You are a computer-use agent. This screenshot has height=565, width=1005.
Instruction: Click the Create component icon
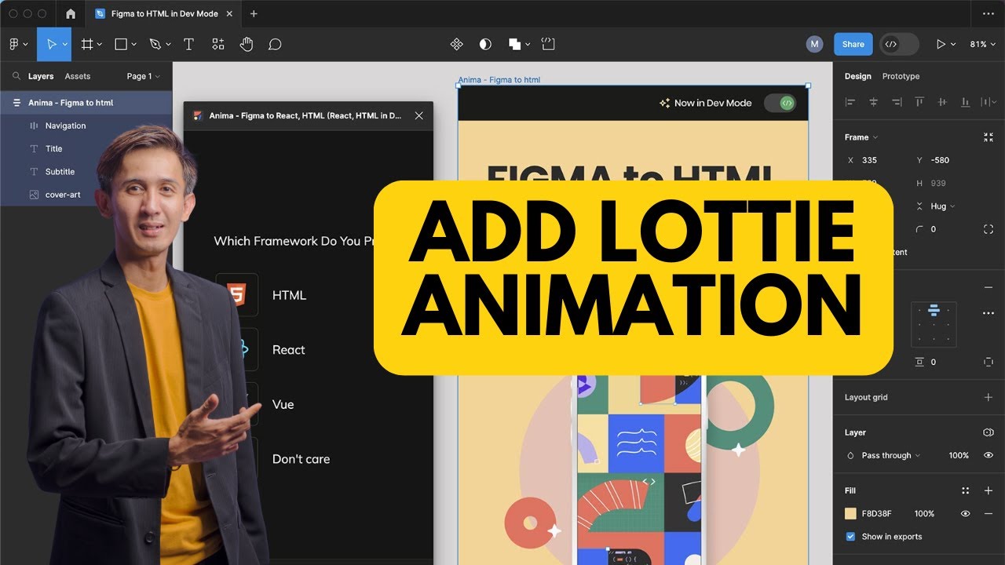pyautogui.click(x=457, y=45)
